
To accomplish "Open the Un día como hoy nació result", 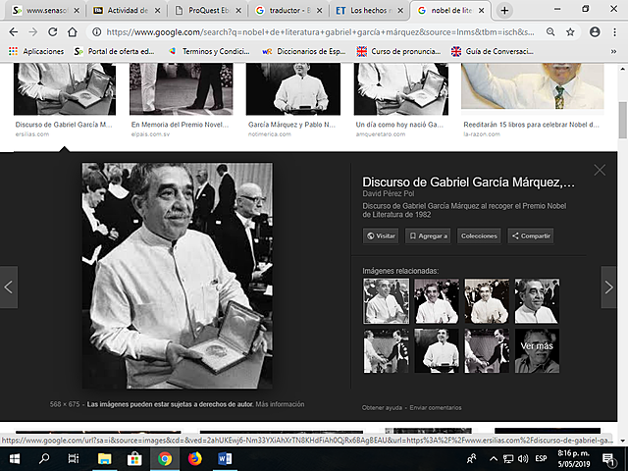I will point(401,89).
